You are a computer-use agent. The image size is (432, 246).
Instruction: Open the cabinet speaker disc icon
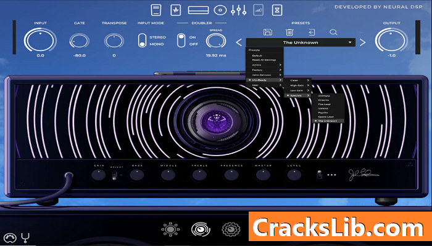220,10
